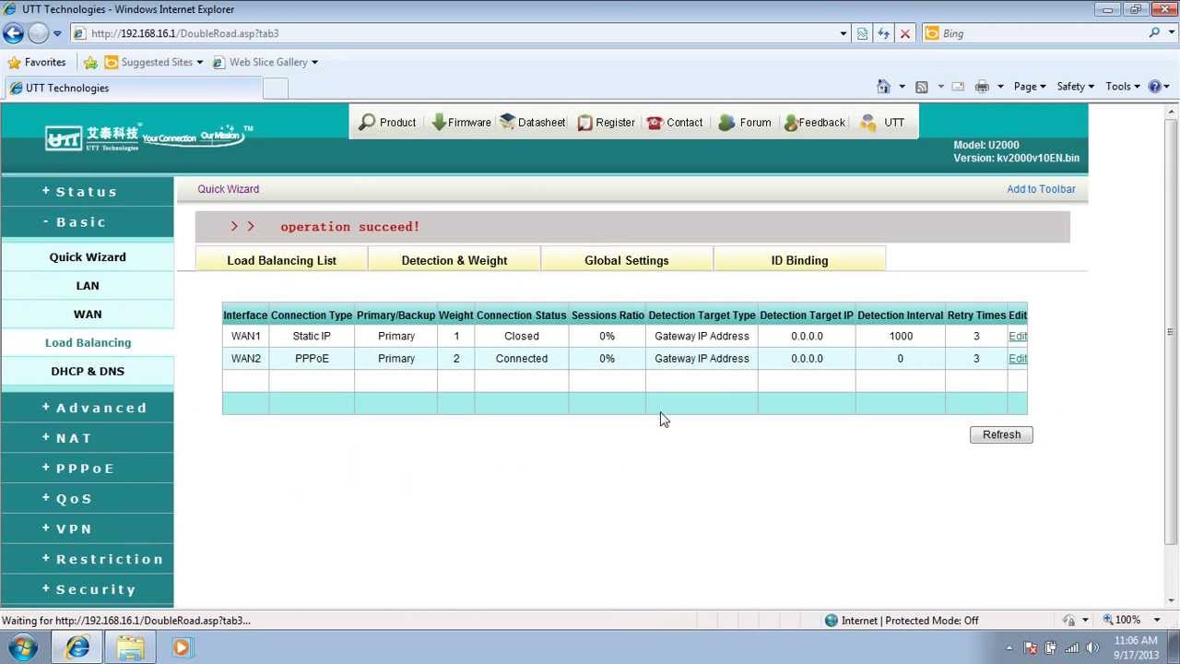Click the Quick Wizard breadcrumb link

coord(228,189)
